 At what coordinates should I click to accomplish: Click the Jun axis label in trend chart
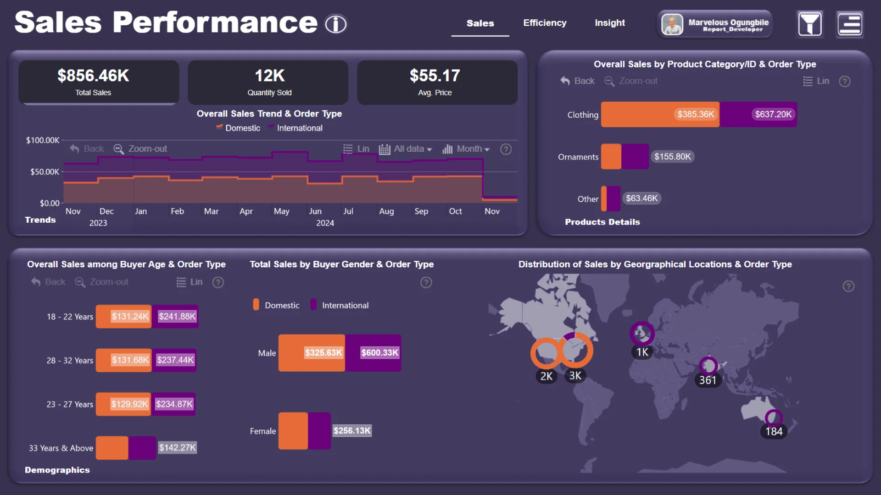click(x=315, y=211)
